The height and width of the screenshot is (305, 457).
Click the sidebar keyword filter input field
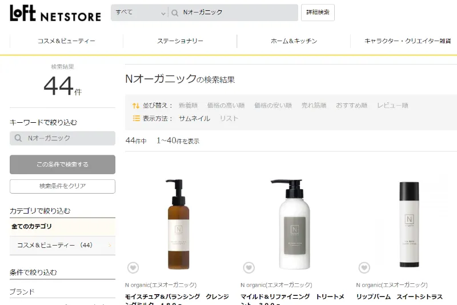(62, 138)
